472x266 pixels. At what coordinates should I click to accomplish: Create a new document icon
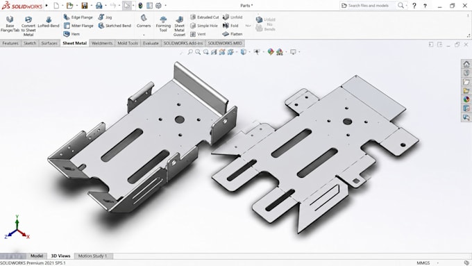click(56, 6)
